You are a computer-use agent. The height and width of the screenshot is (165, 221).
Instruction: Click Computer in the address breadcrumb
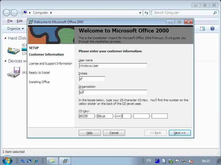(40, 13)
